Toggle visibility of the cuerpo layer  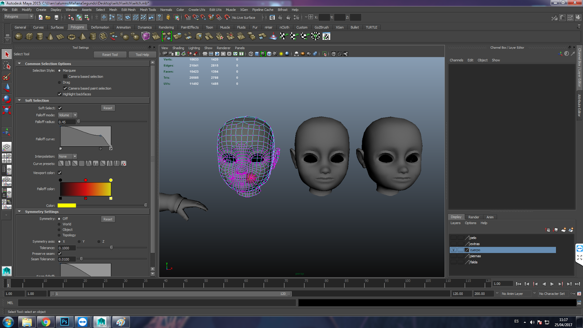click(x=453, y=250)
